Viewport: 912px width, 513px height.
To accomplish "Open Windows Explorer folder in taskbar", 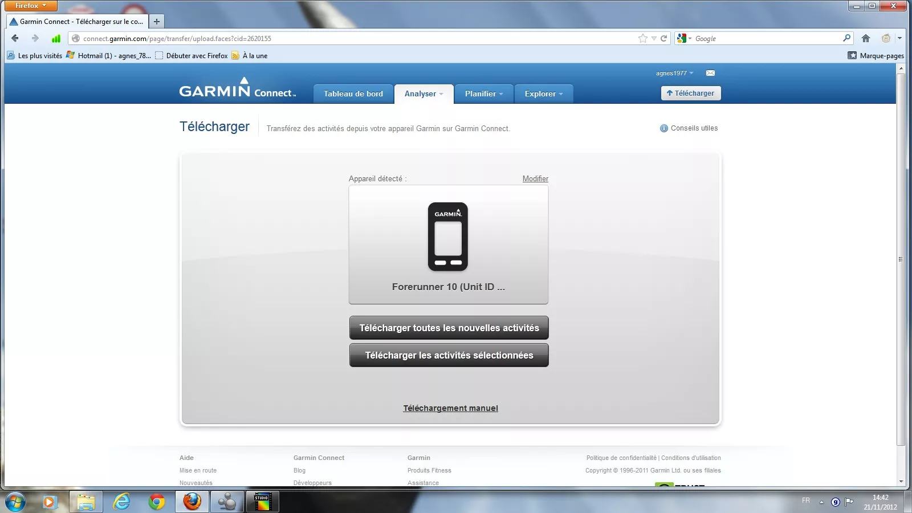I will click(86, 502).
